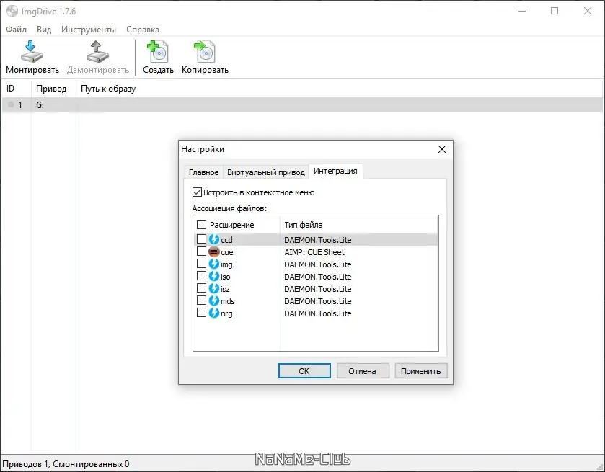Viewport: 605px width, 472px height.
Task: Click the Монтировать (mount) drive icon
Action: coord(32,52)
